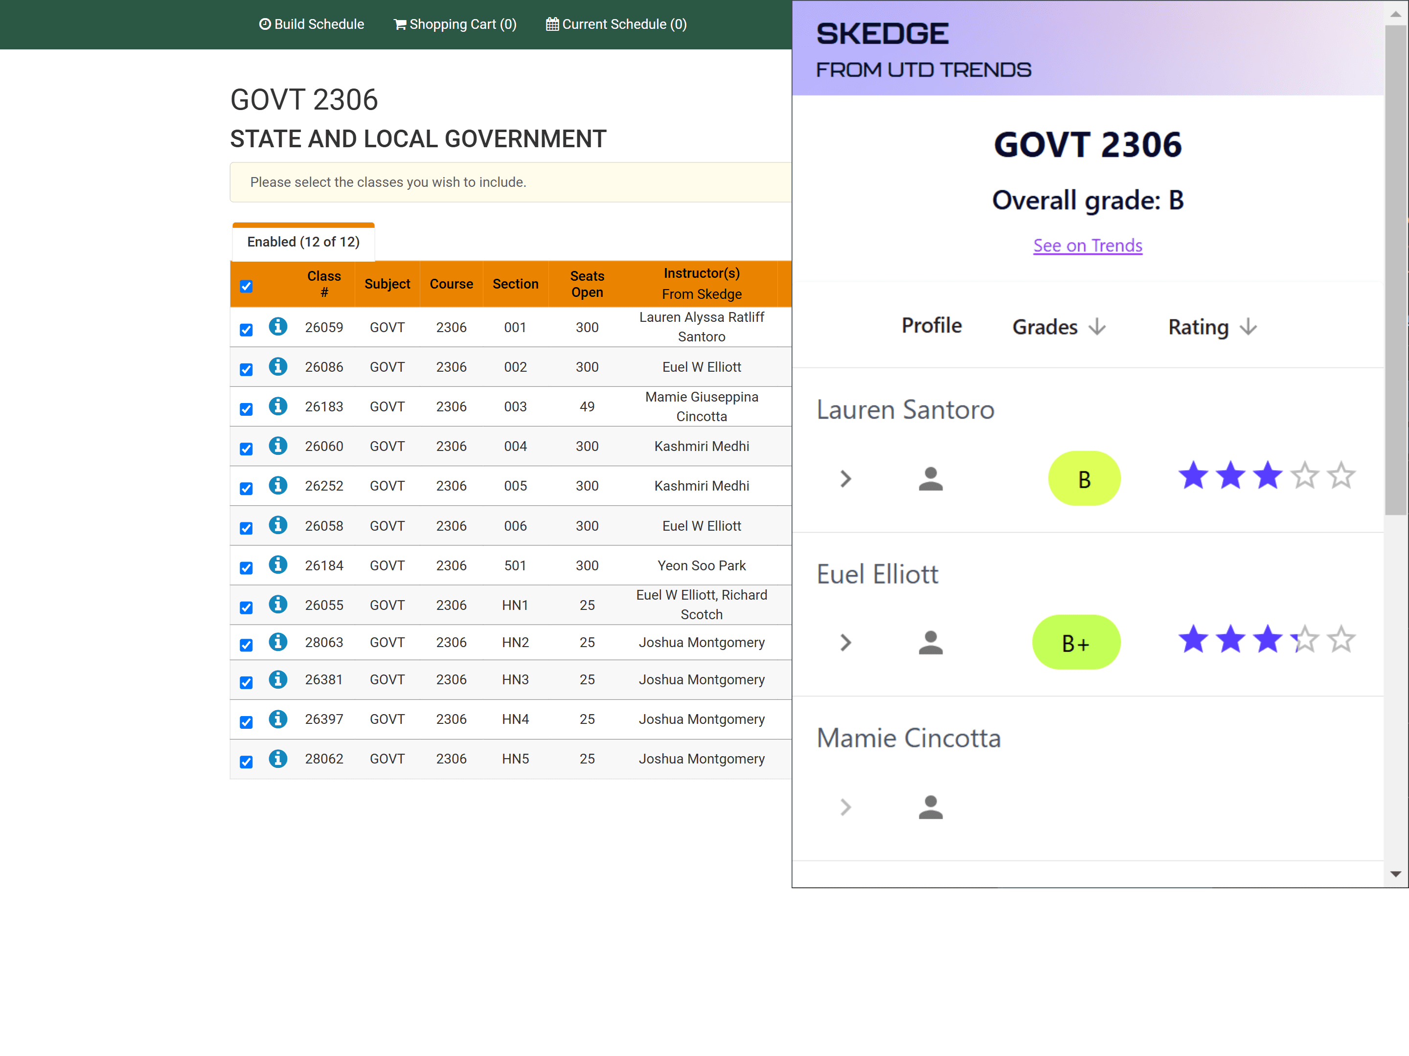Viewport: 1409px width, 1056px height.
Task: Click the See on Trends link
Action: click(1087, 246)
